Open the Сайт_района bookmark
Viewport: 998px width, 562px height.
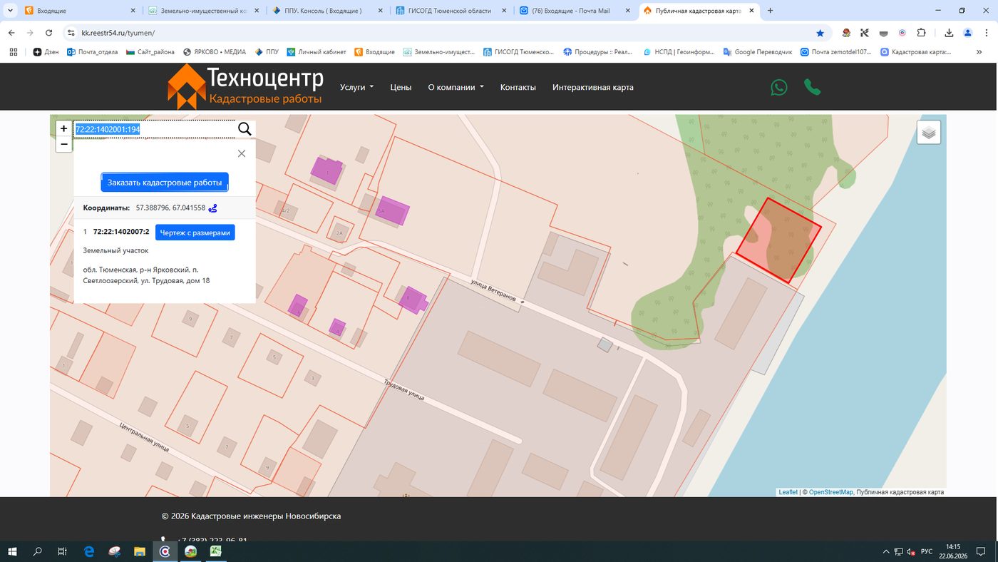point(150,52)
